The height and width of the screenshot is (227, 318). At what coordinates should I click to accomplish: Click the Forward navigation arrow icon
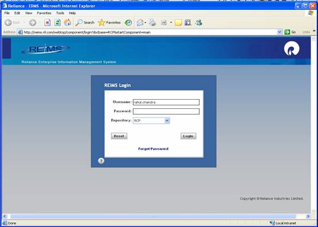tap(33, 22)
